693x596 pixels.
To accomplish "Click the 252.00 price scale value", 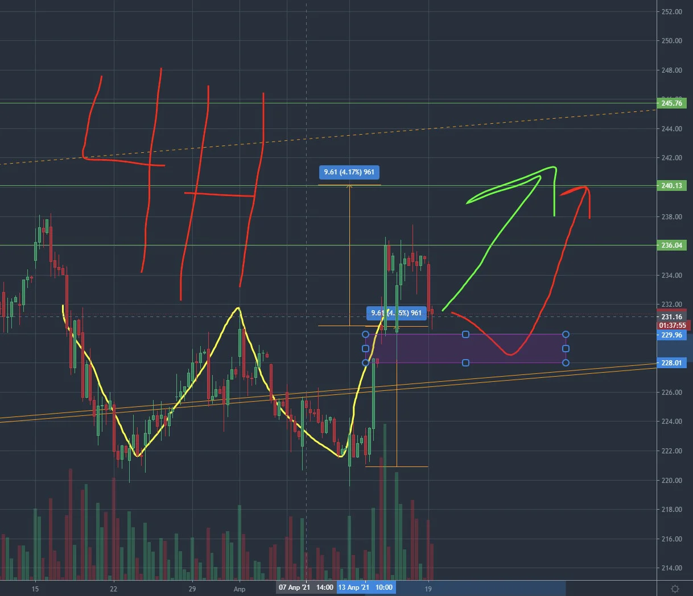I will 671,12.
